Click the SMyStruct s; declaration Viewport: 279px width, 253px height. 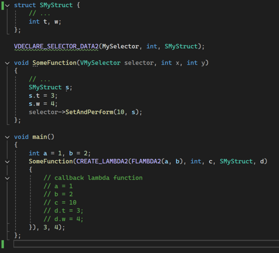50,87
